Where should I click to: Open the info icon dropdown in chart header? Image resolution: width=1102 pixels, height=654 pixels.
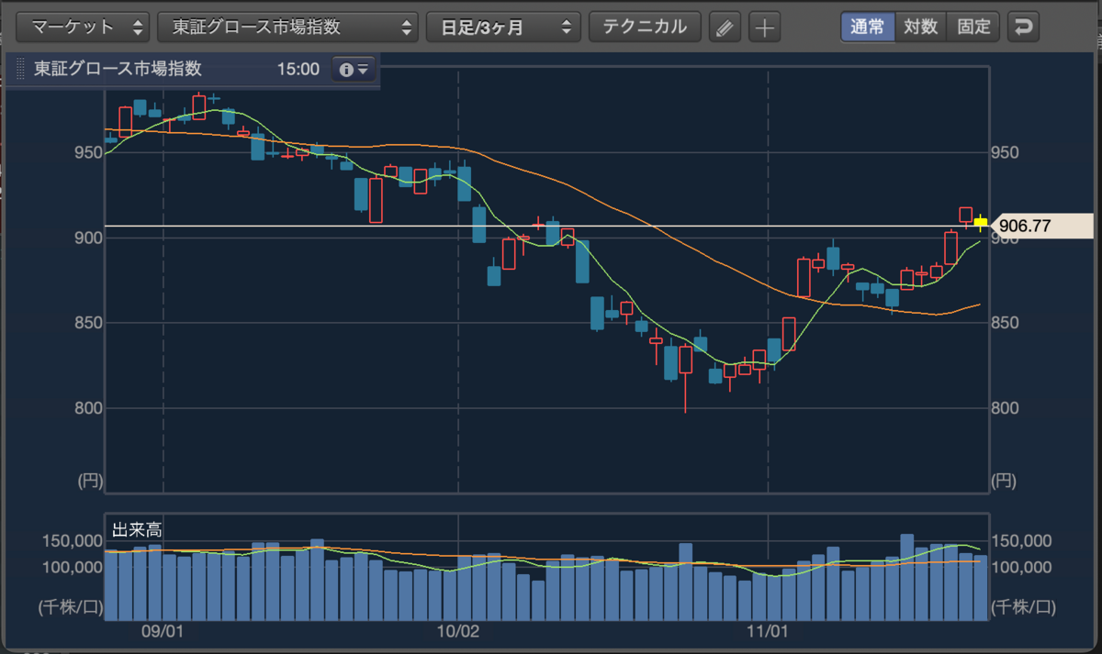tap(354, 69)
